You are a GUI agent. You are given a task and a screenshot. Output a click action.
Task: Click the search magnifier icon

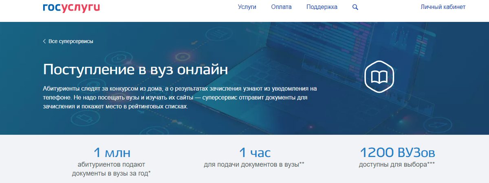355,7
